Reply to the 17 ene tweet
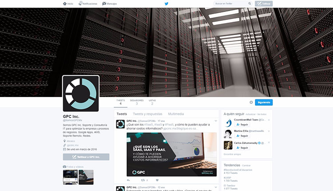This screenshot has width=333, height=191. click(x=128, y=180)
